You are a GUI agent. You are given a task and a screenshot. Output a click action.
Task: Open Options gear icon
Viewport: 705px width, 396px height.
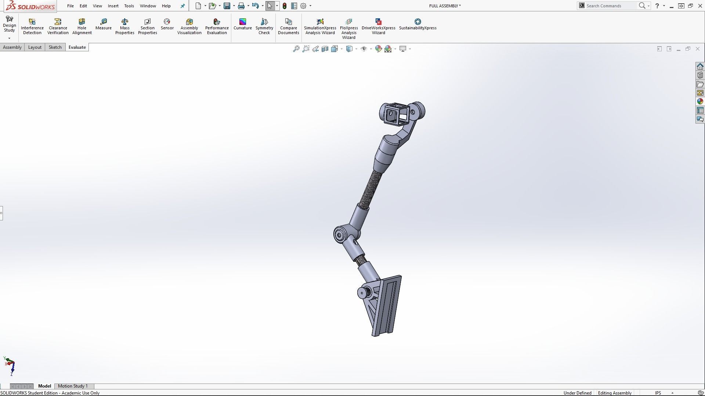[x=303, y=6]
